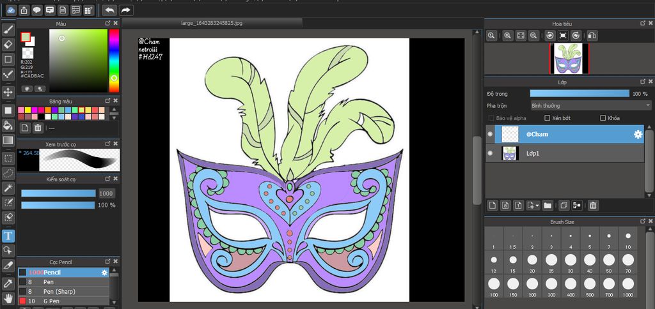Image resolution: width=655 pixels, height=309 pixels.
Task: Open Pha trộn blend mode dropdown
Action: pyautogui.click(x=590, y=105)
